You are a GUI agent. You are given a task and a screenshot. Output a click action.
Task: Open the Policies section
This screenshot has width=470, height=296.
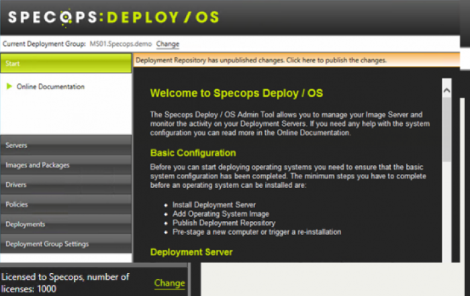coord(66,204)
